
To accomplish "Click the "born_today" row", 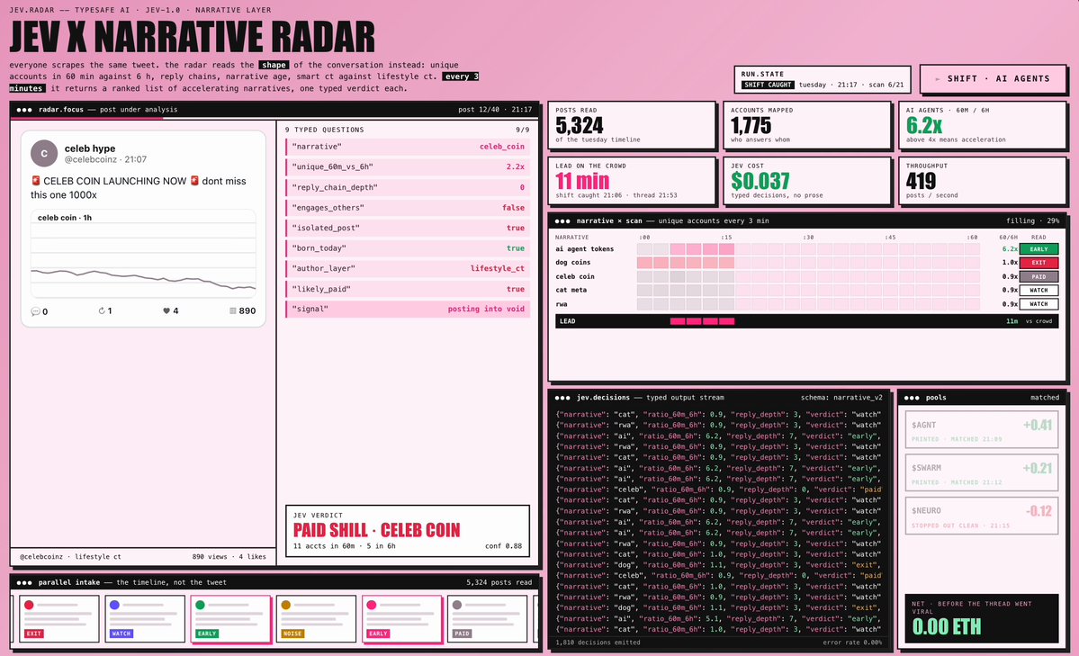I will (x=408, y=247).
